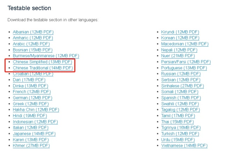Viewport: 227px width, 154px height.
Task: Select the Tigrinya (16MB PDF) link
Action: (x=181, y=128)
